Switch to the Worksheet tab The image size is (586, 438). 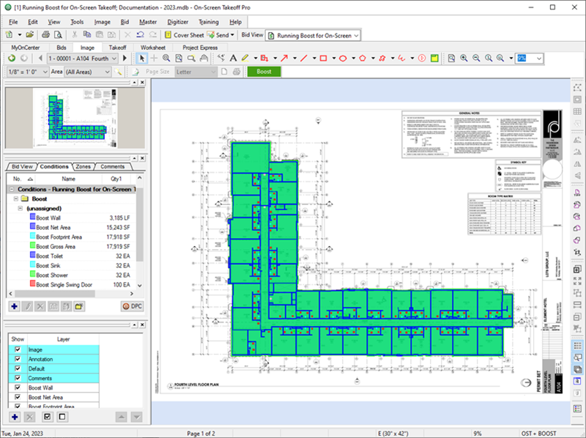click(x=153, y=48)
